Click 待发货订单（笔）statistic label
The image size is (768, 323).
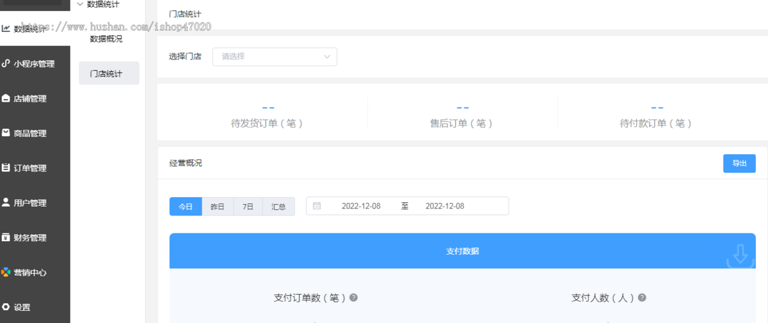[x=267, y=123]
